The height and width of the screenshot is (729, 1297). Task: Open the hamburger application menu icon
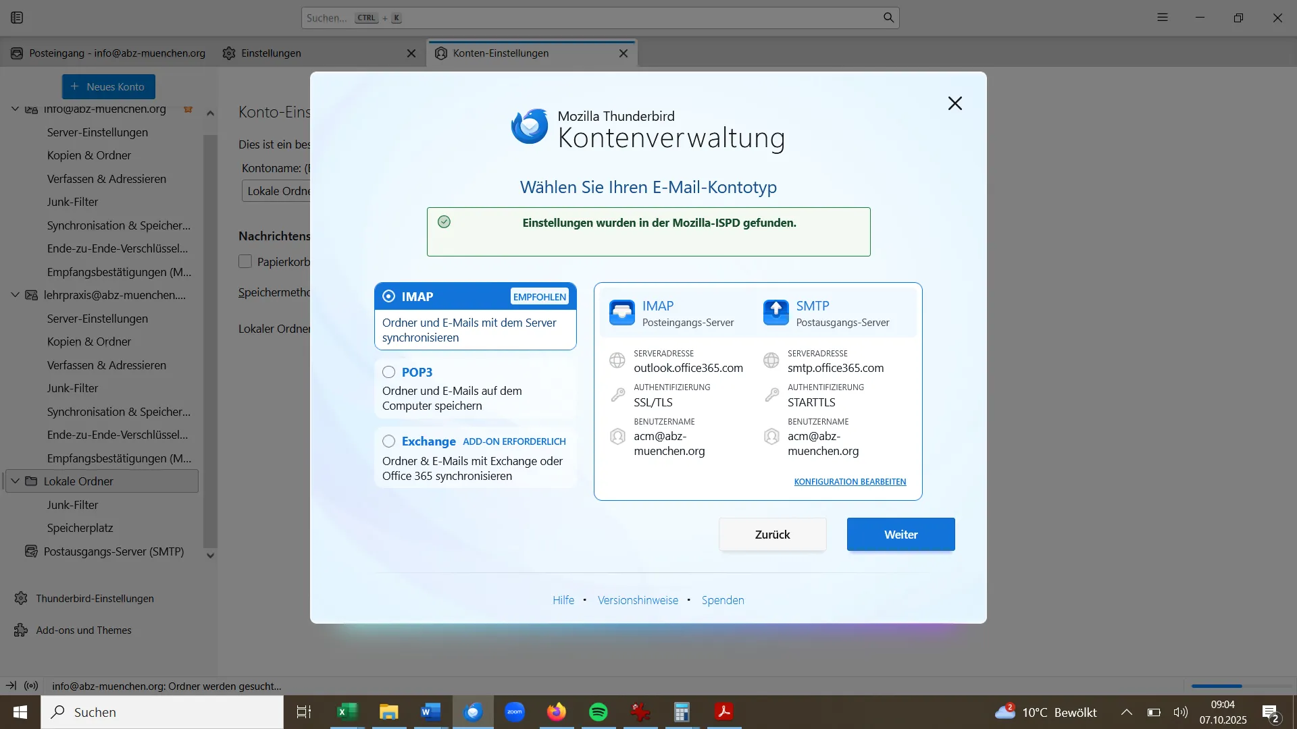(1162, 18)
